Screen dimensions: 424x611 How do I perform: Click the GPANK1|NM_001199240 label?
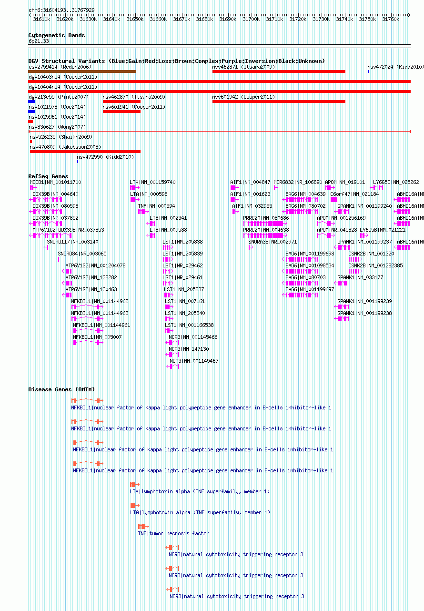364,206
